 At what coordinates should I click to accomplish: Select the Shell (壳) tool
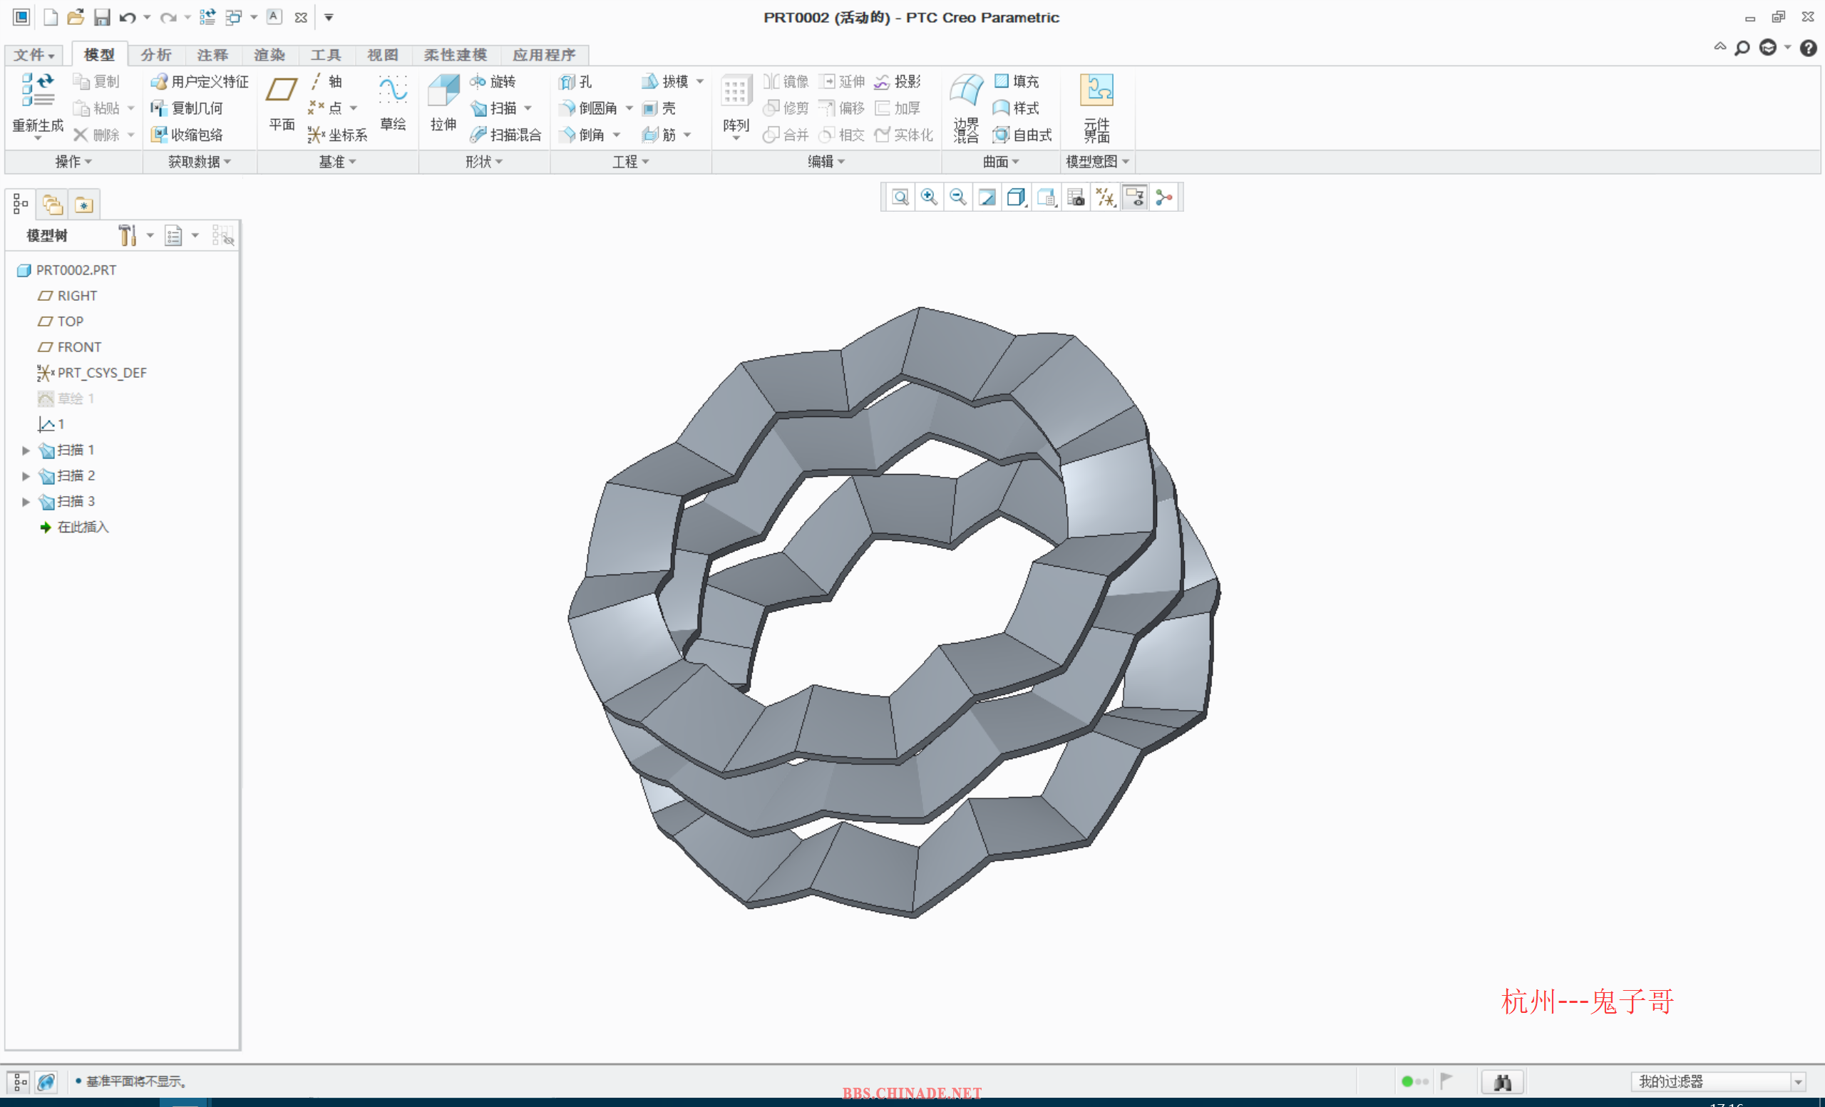659,108
